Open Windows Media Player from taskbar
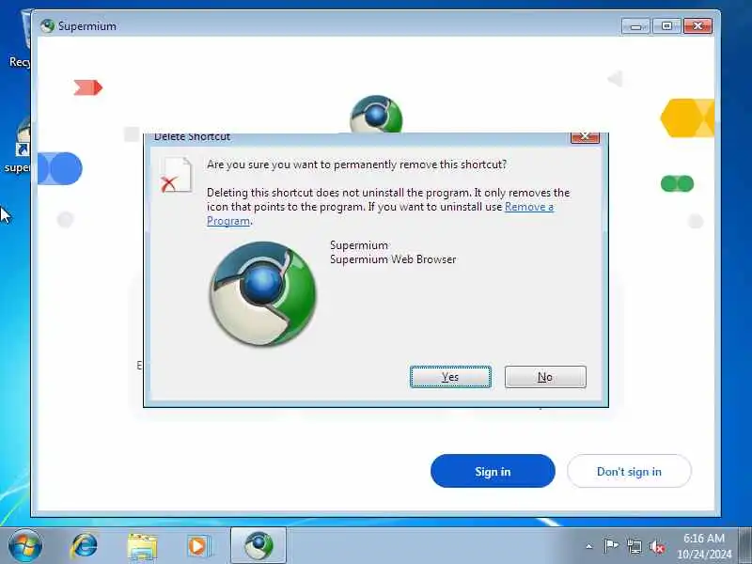Screen dimensions: 752x564 click(198, 546)
